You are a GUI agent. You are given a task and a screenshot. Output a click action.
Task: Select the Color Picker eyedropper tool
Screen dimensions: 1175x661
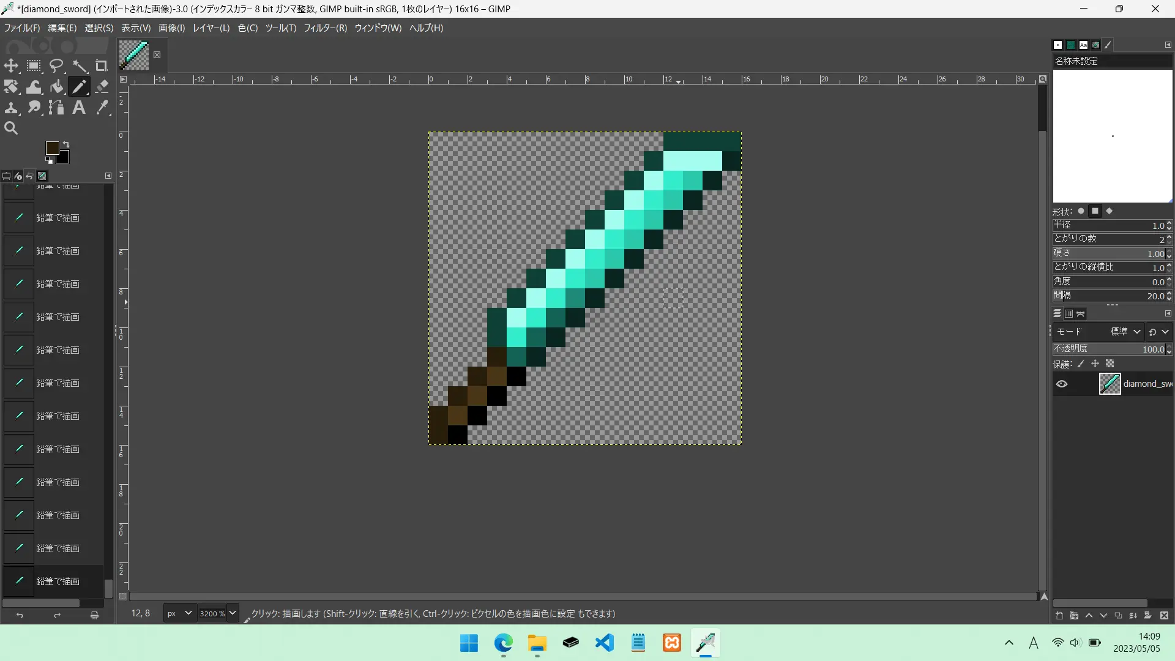click(102, 108)
